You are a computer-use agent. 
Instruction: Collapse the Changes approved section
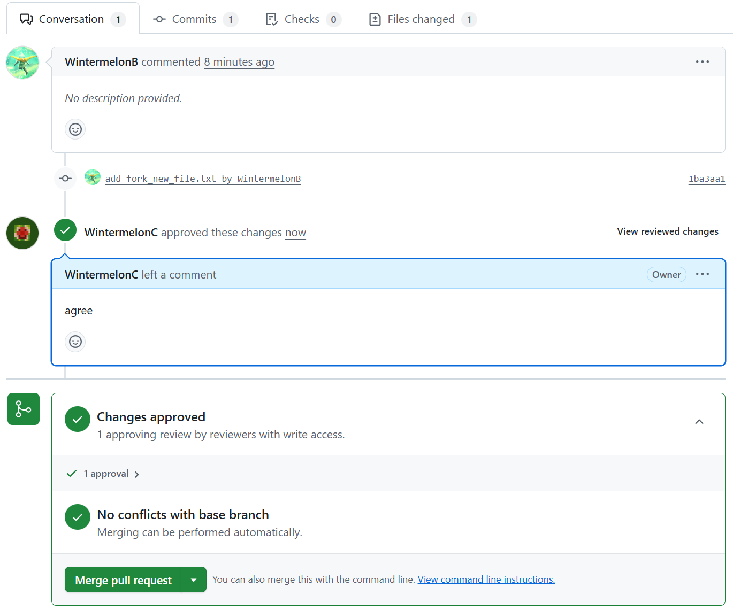[699, 422]
